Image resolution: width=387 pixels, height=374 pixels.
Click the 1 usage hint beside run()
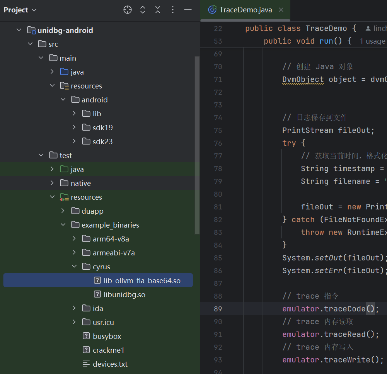click(x=372, y=41)
